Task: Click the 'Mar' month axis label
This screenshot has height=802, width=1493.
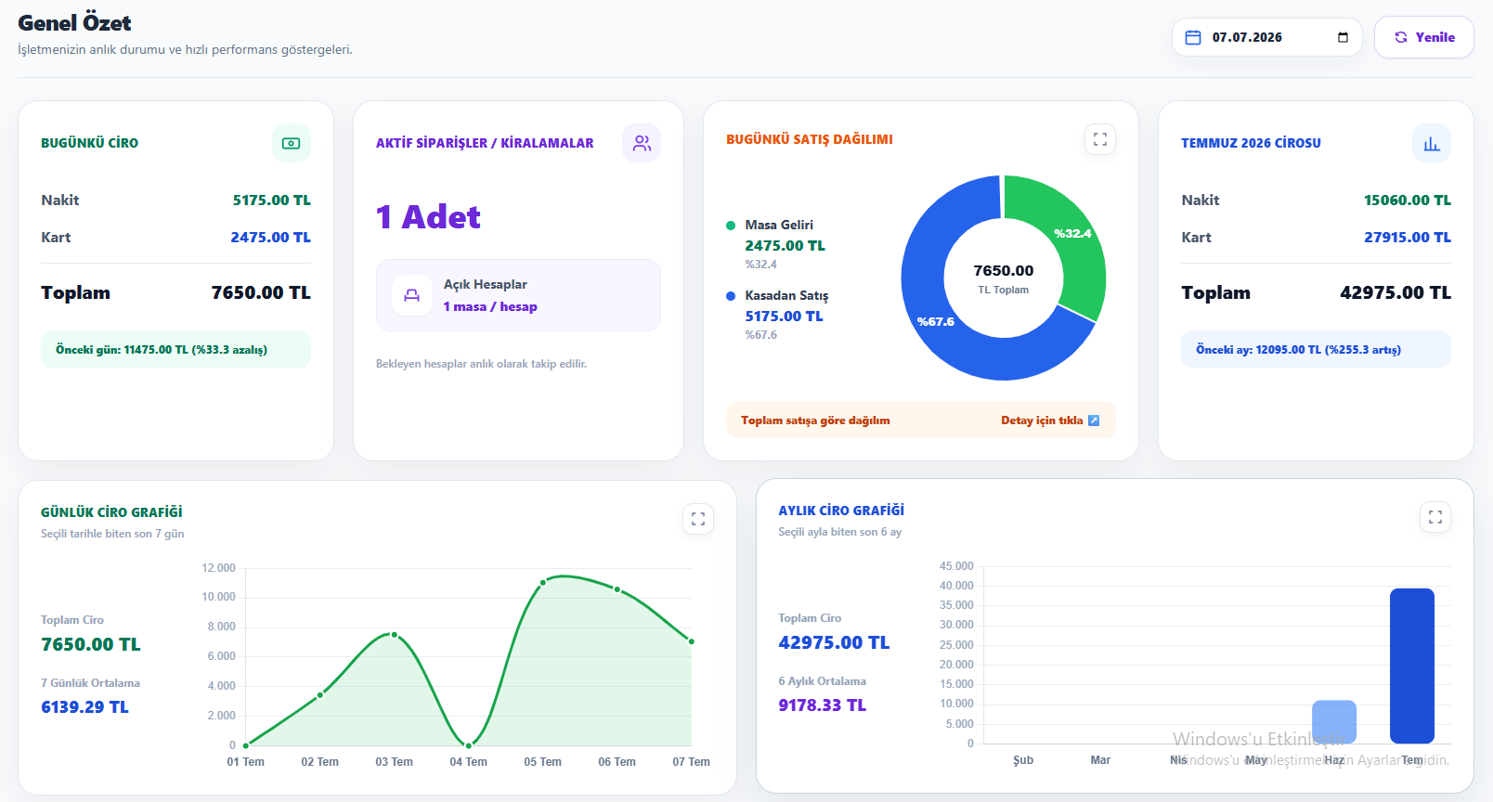Action: [x=1100, y=760]
